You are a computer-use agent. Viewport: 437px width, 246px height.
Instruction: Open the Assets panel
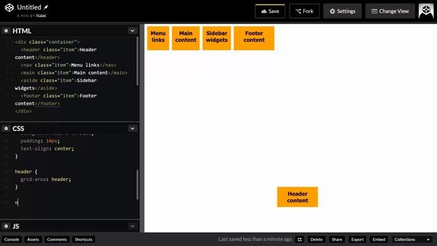point(33,239)
